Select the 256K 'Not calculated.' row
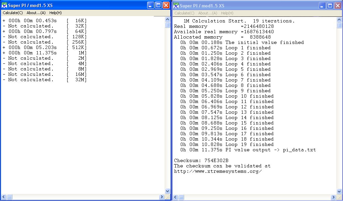343x201 pixels. point(45,42)
